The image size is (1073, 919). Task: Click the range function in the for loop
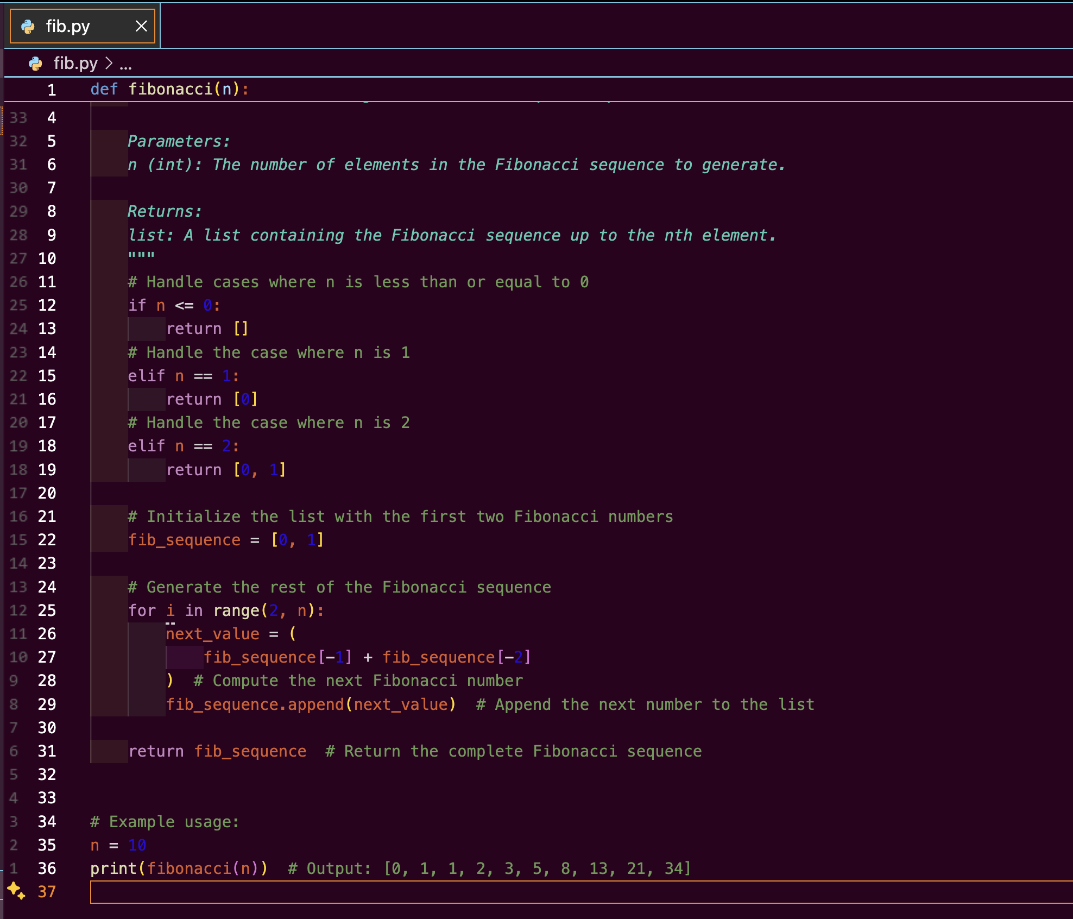(236, 610)
